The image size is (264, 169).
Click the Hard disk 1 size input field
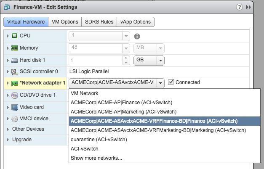click(x=96, y=61)
